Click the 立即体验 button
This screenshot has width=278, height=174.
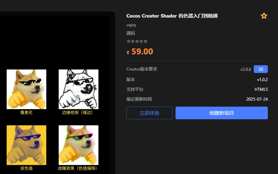[x=150, y=113]
